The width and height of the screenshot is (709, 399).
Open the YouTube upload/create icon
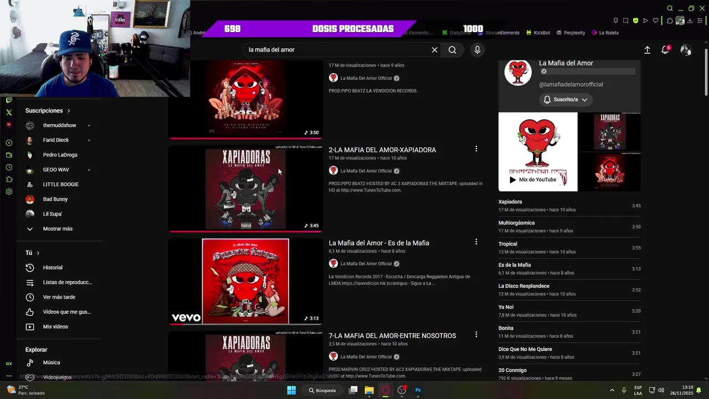[647, 50]
